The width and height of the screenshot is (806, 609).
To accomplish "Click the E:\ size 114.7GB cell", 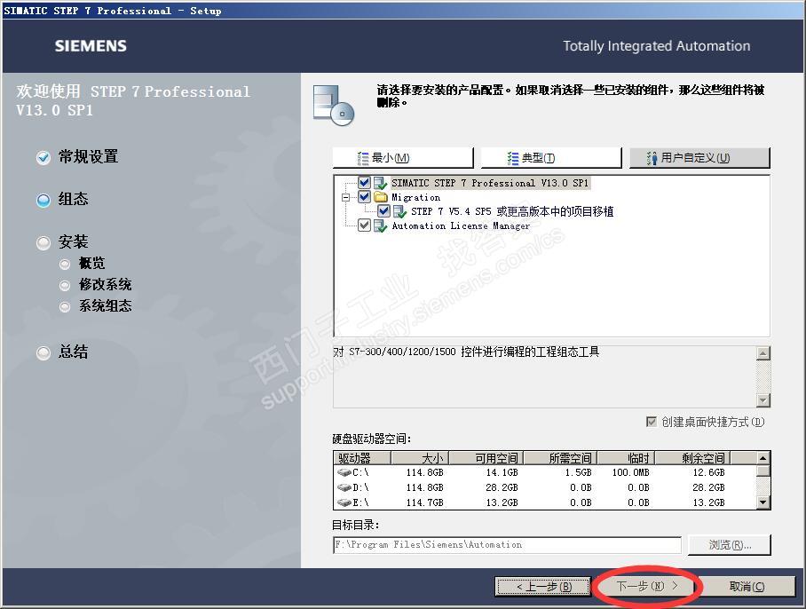I will pyautogui.click(x=424, y=502).
